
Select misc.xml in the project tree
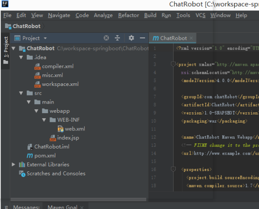pyautogui.click(x=52, y=75)
